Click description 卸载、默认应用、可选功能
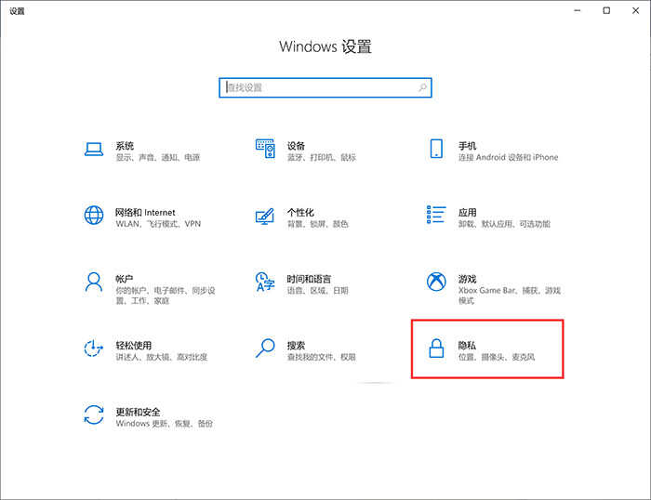The height and width of the screenshot is (500, 651). point(504,224)
